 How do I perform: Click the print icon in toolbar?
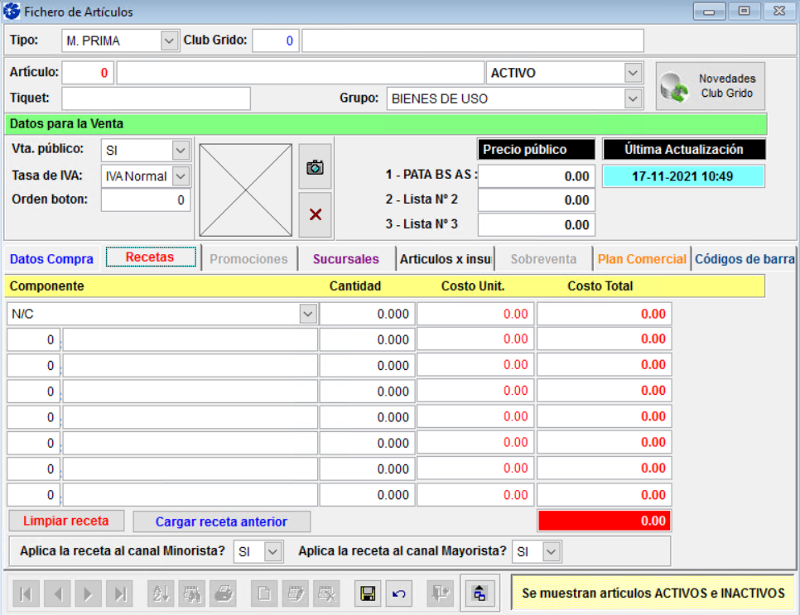pyautogui.click(x=224, y=593)
